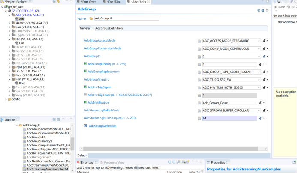
Task: Collapse AdcGroup_0 in the Outline
Action: 17,125
